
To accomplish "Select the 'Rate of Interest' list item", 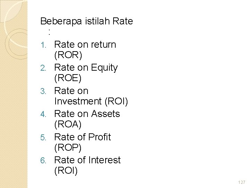I will pos(87,160).
